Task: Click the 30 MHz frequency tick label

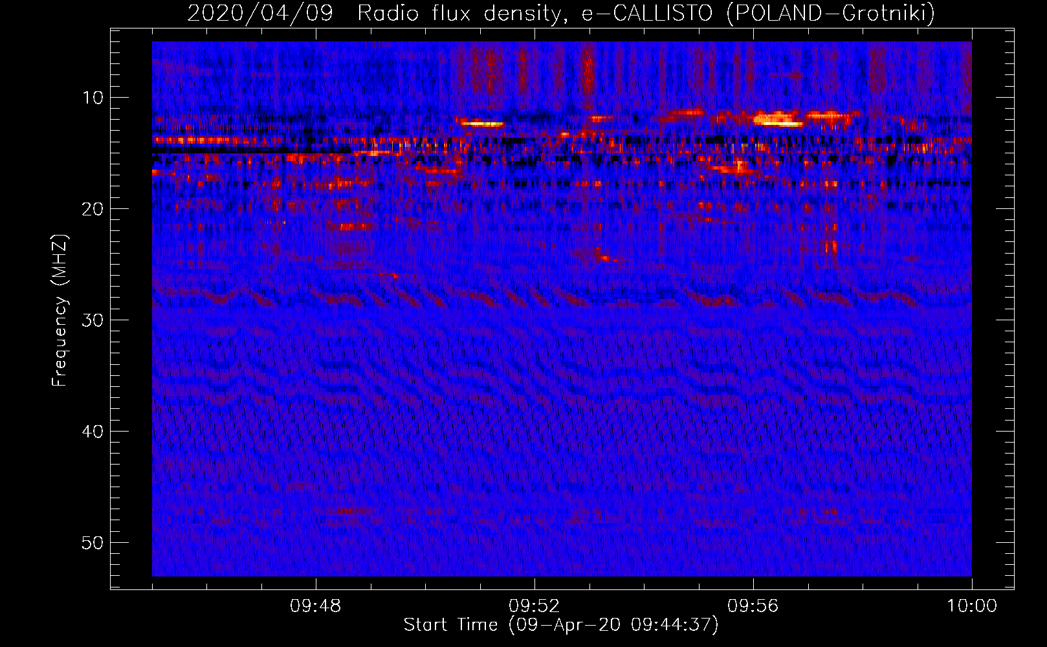Action: [93, 320]
